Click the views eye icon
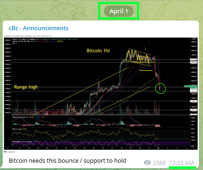Image resolution: width=203 pixels, height=170 pixels. (x=147, y=163)
